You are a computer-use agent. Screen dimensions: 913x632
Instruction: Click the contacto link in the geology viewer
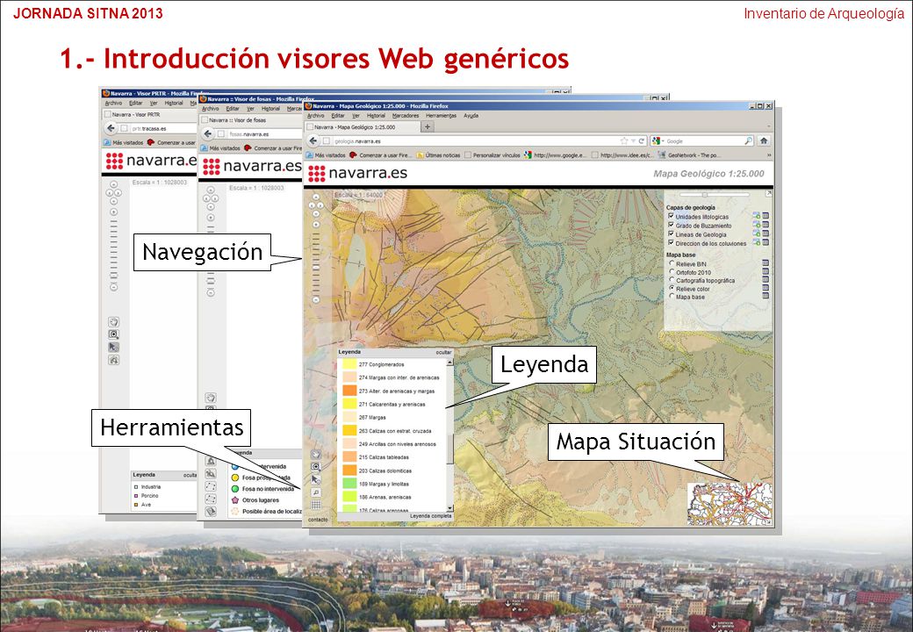[318, 519]
